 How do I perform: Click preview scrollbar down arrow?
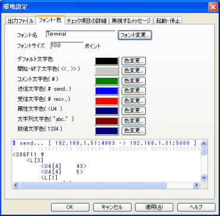coord(204,177)
